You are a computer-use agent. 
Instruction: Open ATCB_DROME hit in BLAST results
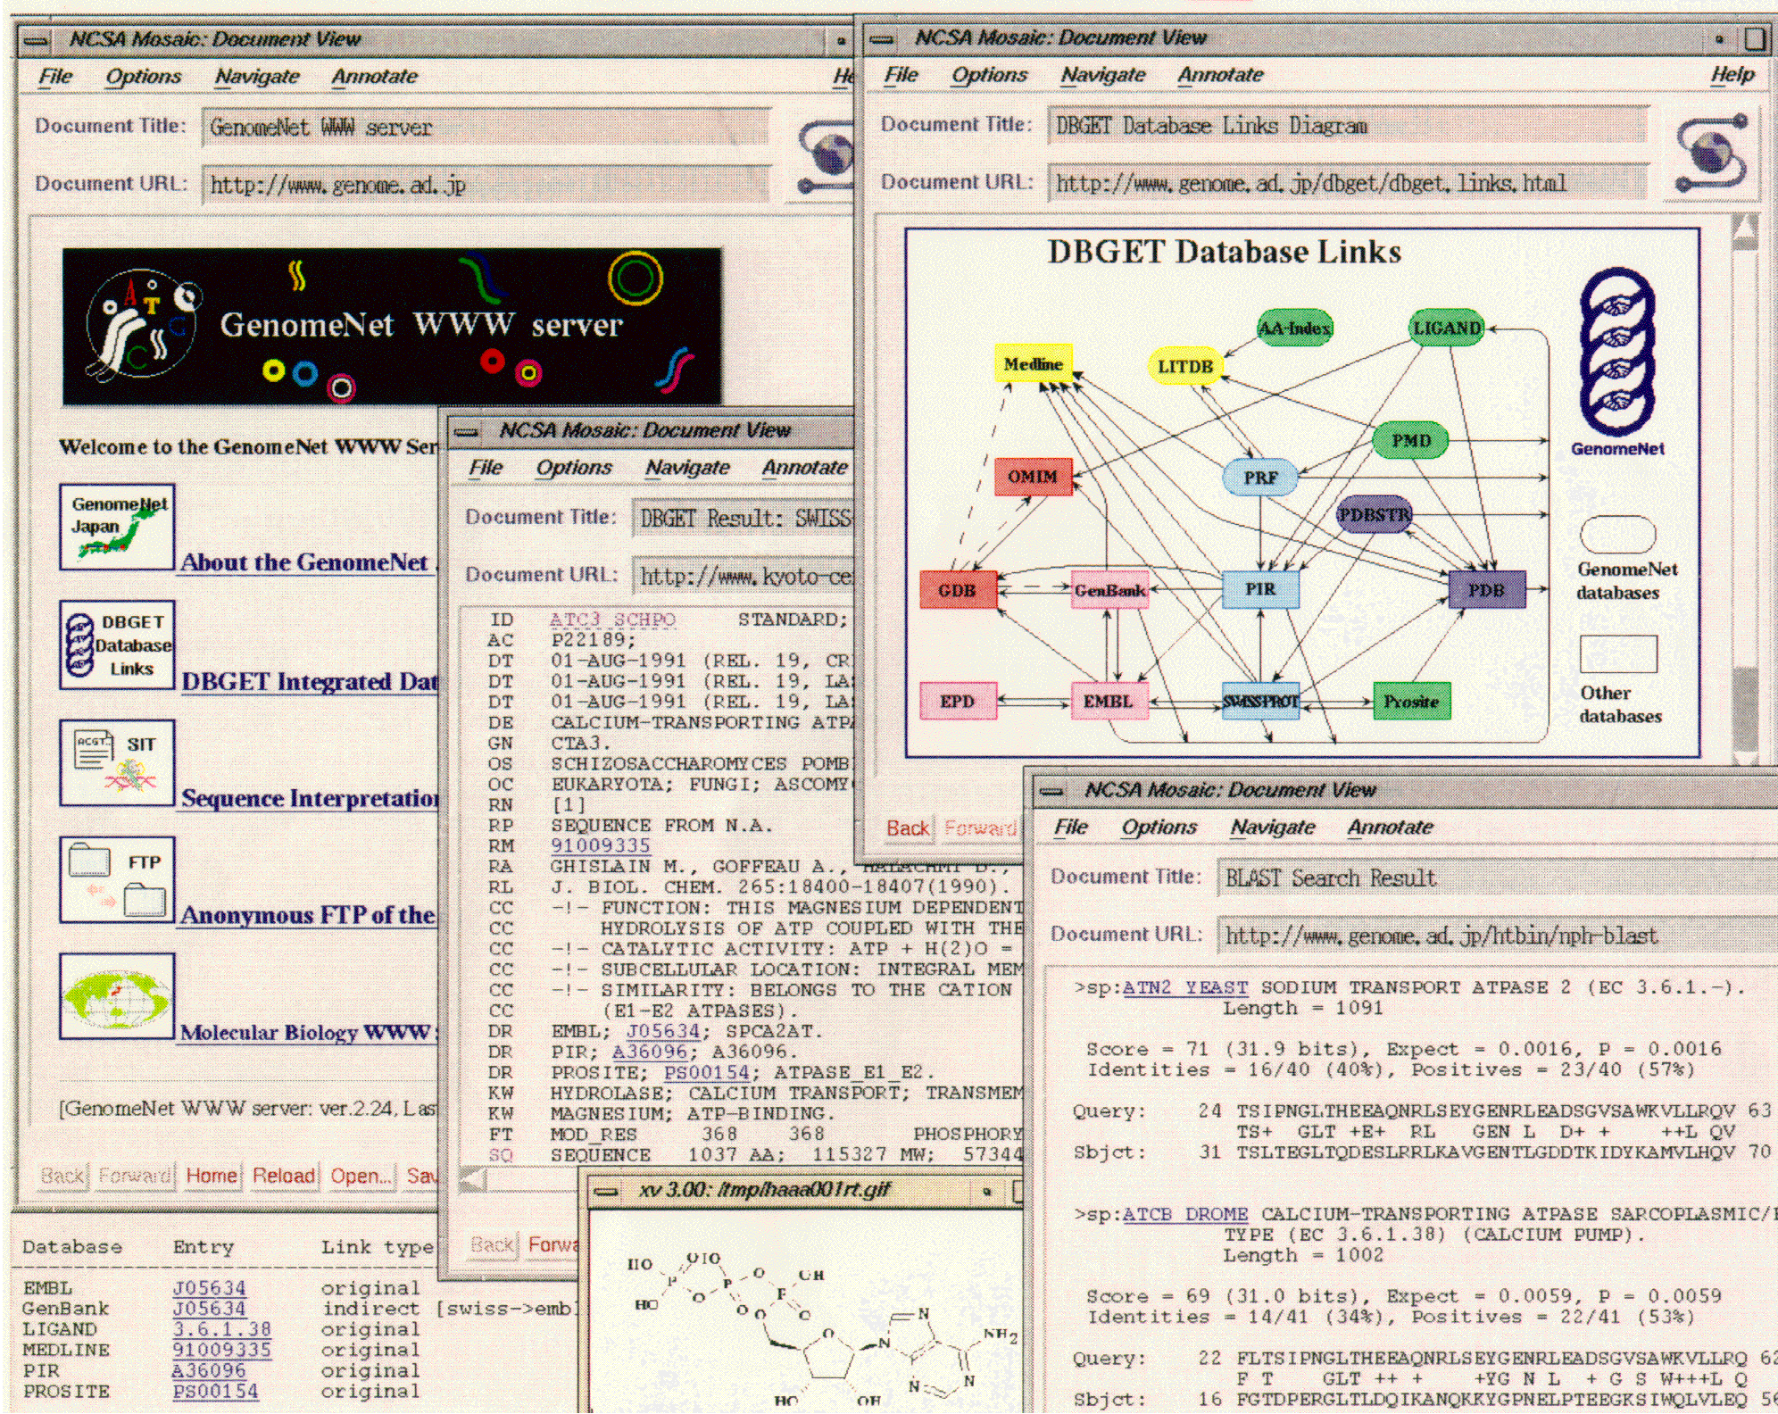(1184, 1214)
